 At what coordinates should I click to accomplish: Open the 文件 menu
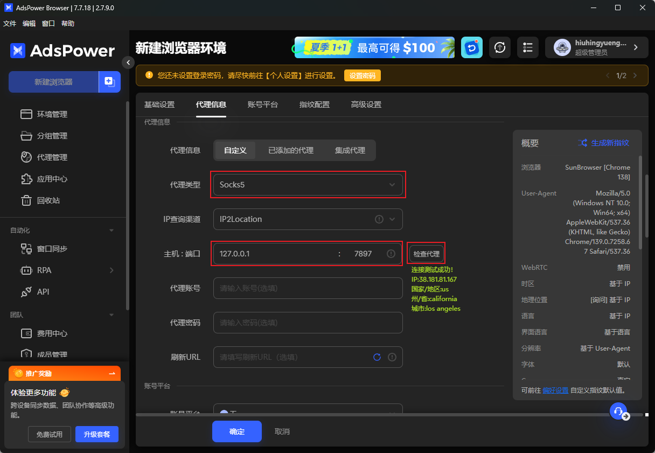point(10,24)
